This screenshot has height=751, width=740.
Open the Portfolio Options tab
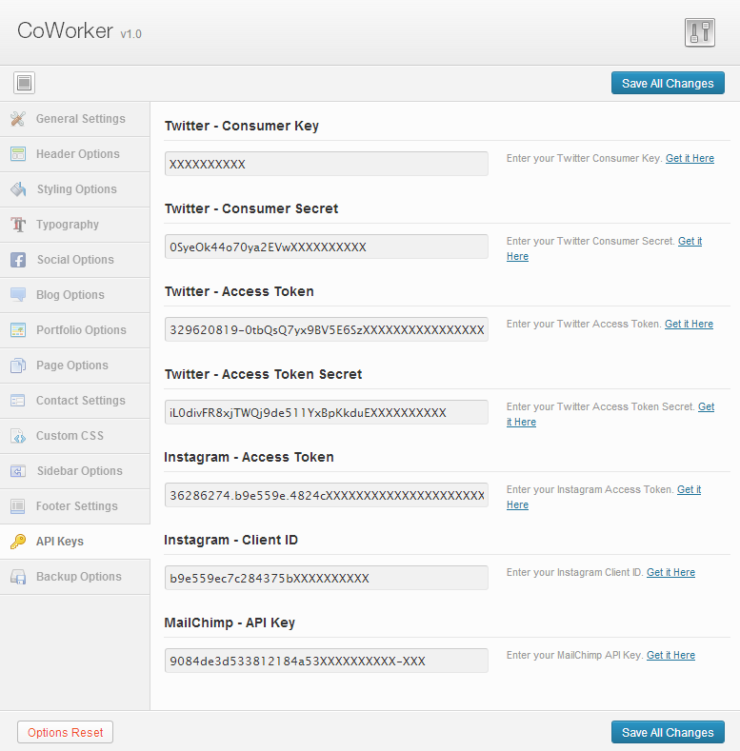coord(75,330)
